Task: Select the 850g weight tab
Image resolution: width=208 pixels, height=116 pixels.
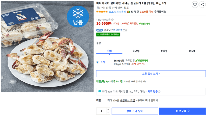Action: [192, 51]
